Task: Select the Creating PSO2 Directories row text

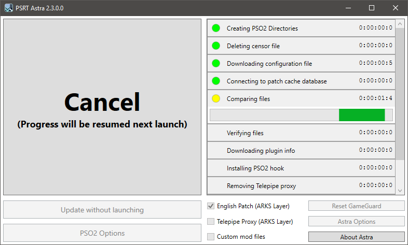Action: coord(262,28)
